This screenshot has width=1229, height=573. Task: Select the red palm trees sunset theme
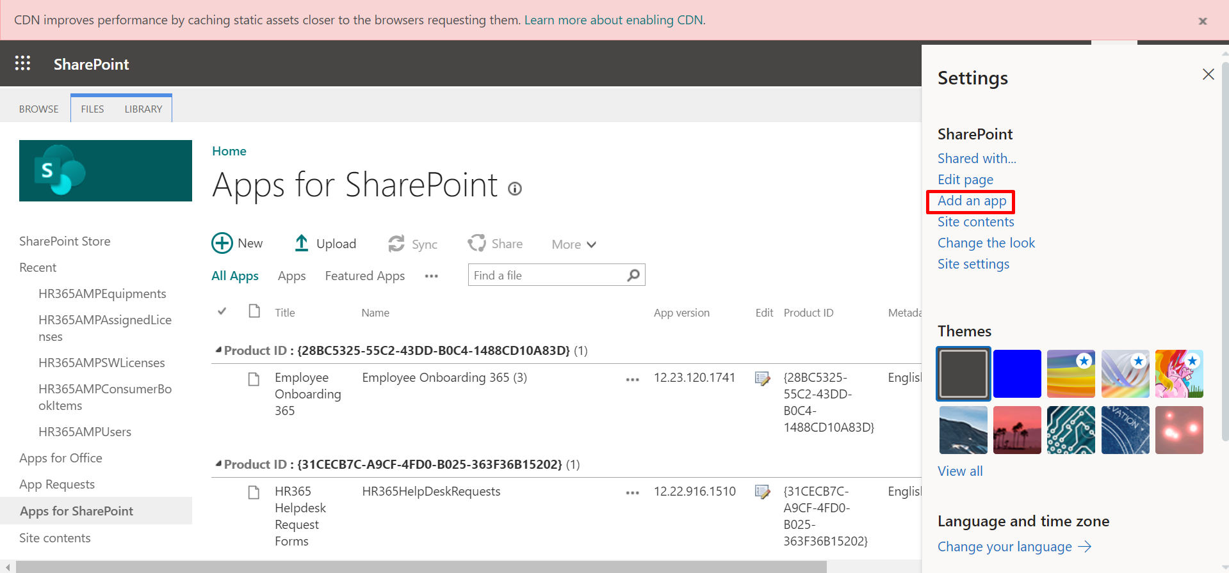[x=1017, y=430]
